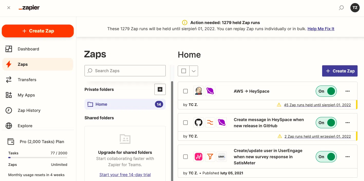Select the GitHub release Zap checkbox

tap(185, 123)
